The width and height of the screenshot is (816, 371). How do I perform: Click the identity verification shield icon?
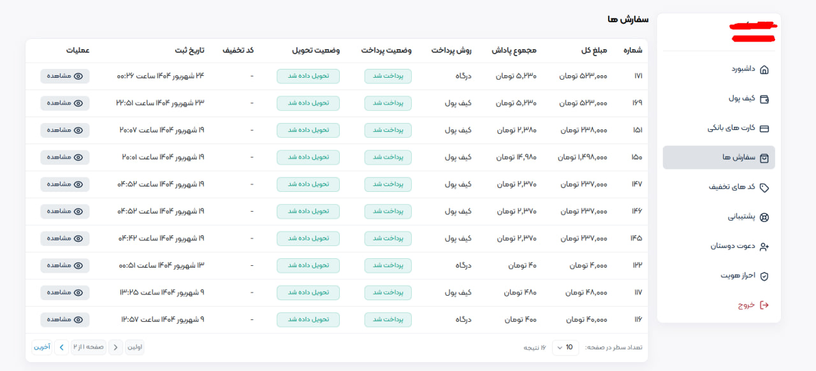(x=764, y=276)
